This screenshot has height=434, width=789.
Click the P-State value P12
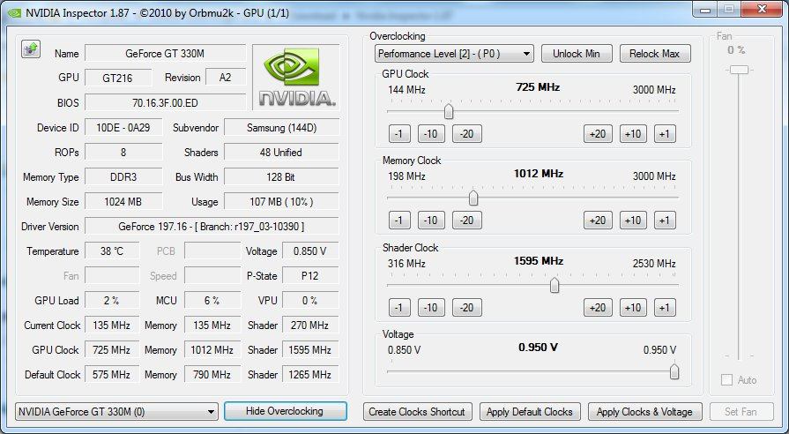[310, 275]
